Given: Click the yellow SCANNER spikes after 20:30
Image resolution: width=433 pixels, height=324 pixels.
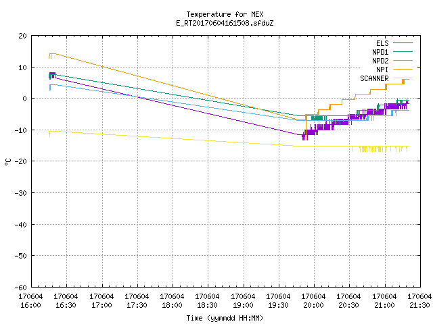Looking at the screenshot, I should (x=380, y=149).
